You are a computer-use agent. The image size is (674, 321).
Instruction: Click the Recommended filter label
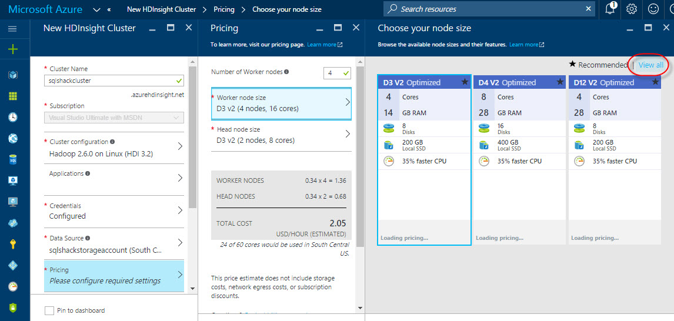tap(598, 65)
